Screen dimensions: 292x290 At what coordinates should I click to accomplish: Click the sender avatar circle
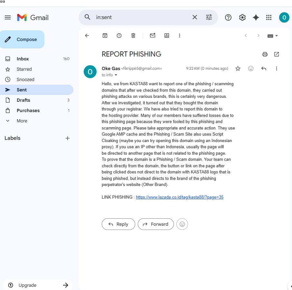(x=90, y=72)
